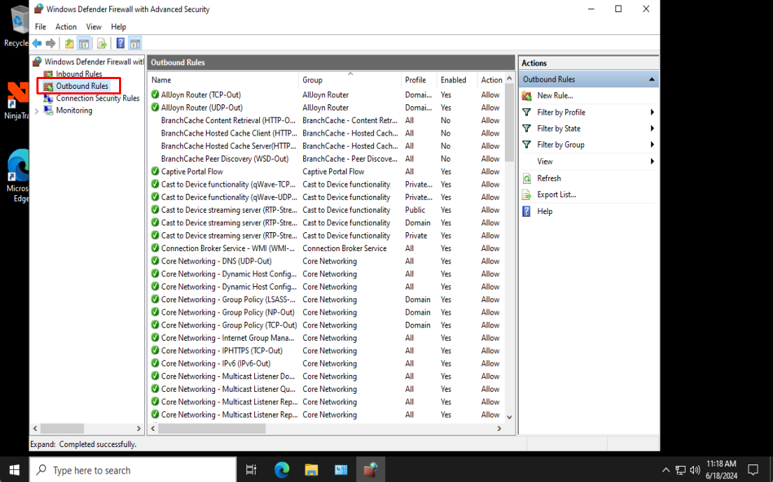Viewport: 773px width, 482px height.
Task: Show hidden system tray icons
Action: (x=666, y=469)
